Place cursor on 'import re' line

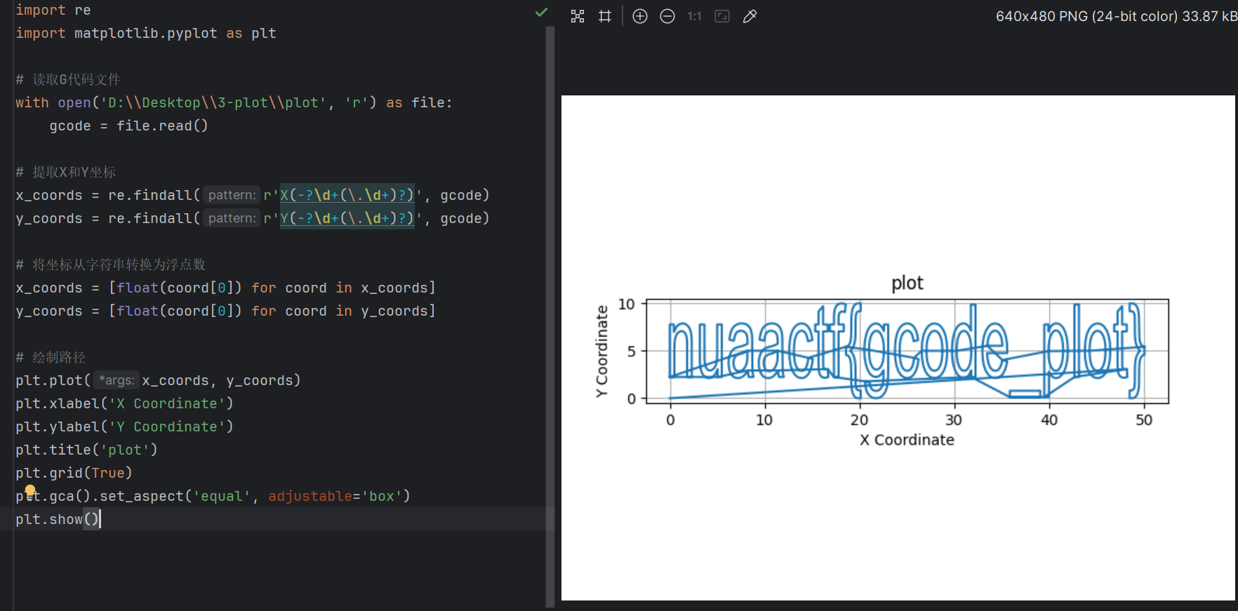pyautogui.click(x=53, y=10)
